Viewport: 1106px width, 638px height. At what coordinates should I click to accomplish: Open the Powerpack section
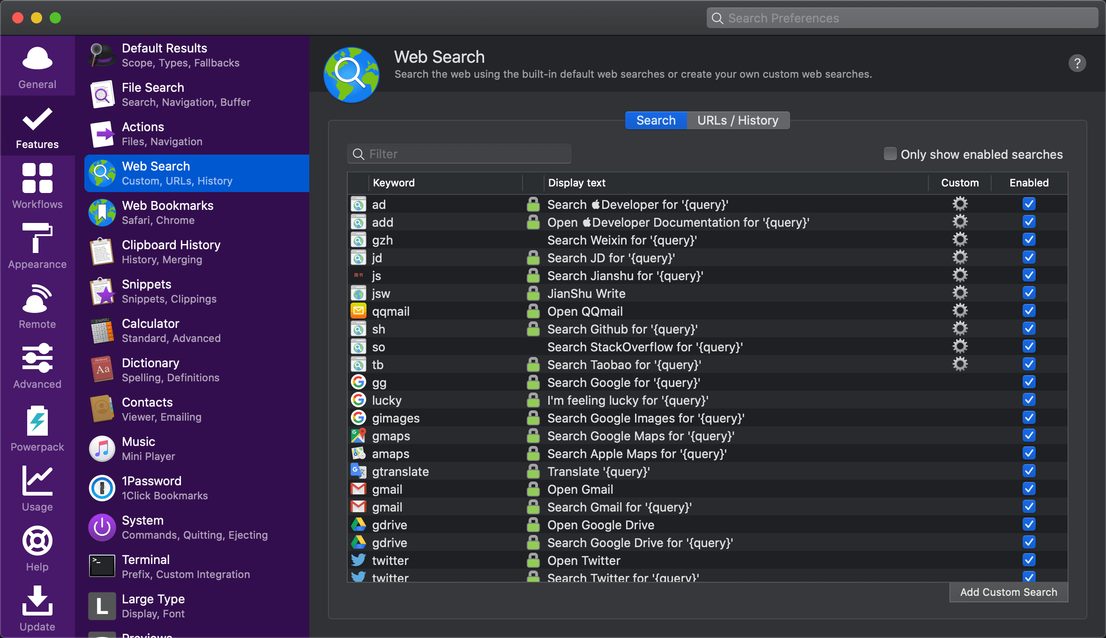pyautogui.click(x=37, y=427)
